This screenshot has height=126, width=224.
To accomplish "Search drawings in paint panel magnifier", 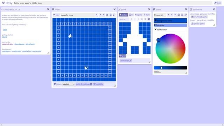I will click(x=149, y=19).
